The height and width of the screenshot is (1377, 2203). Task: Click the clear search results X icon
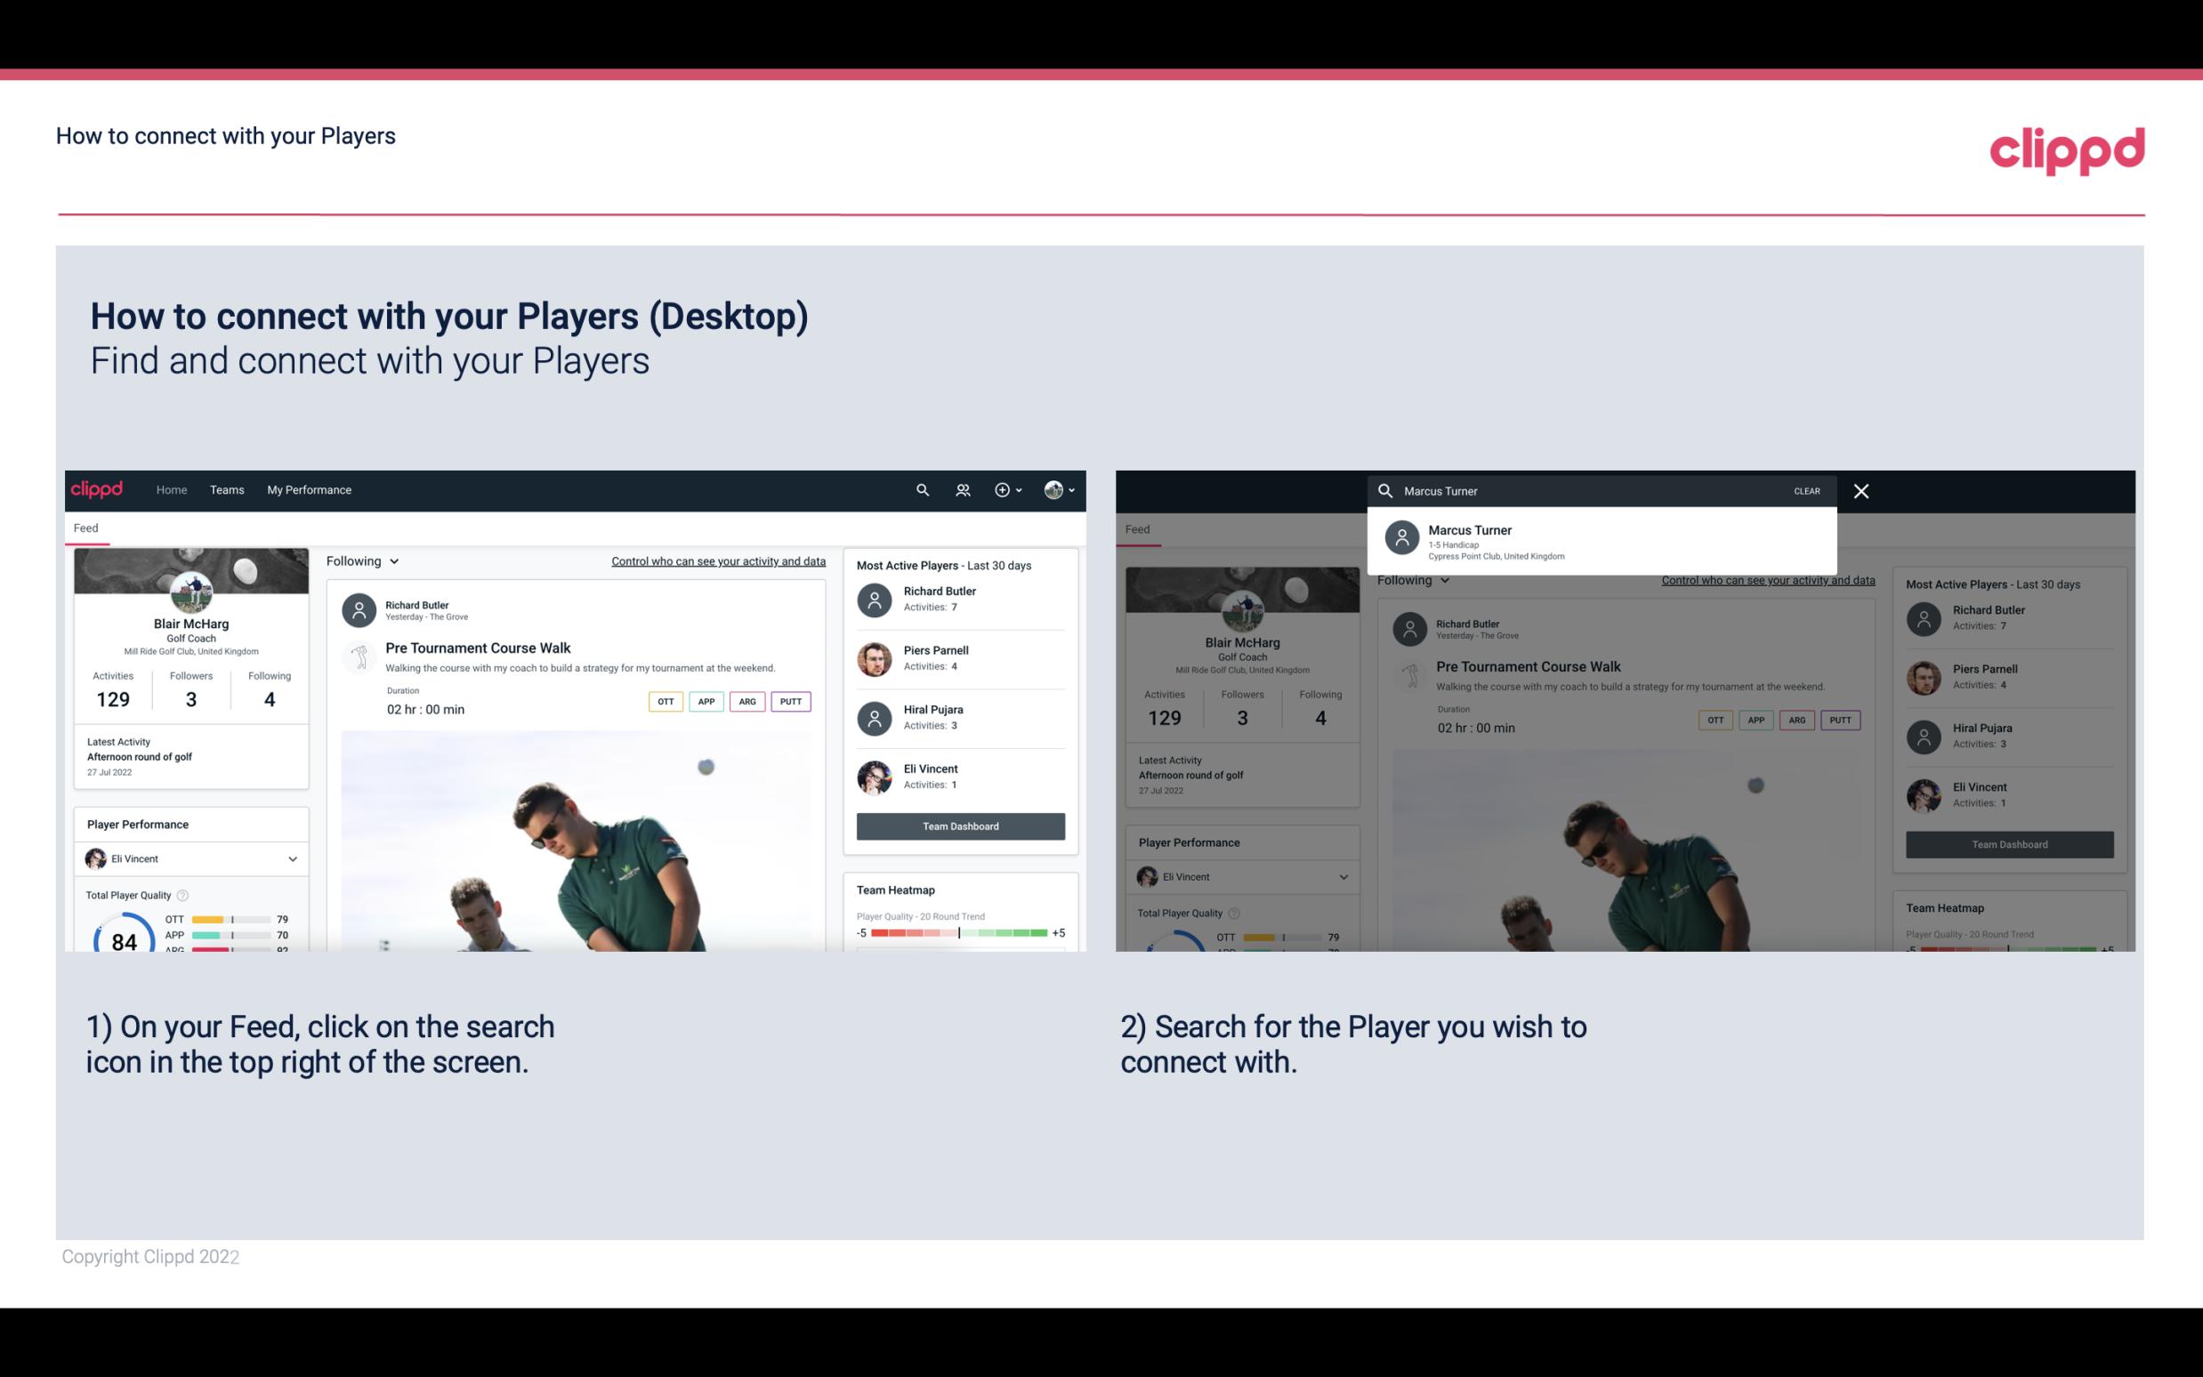tap(1864, 490)
